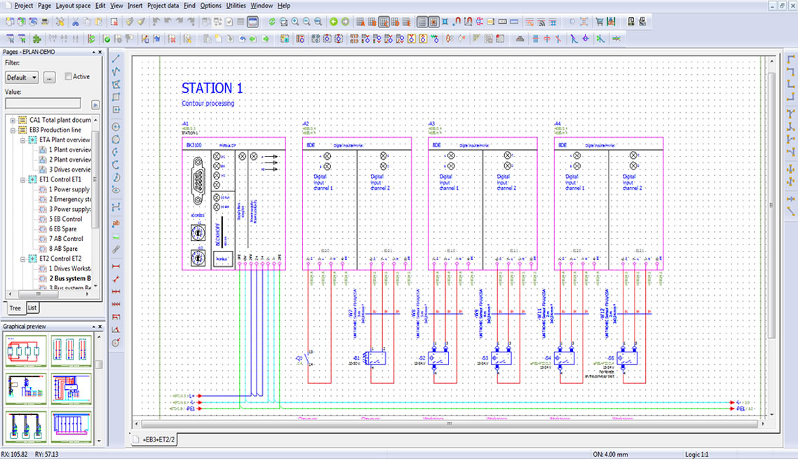Click first graphical preview thumbnail
The height and width of the screenshot is (459, 798).
pos(27,350)
